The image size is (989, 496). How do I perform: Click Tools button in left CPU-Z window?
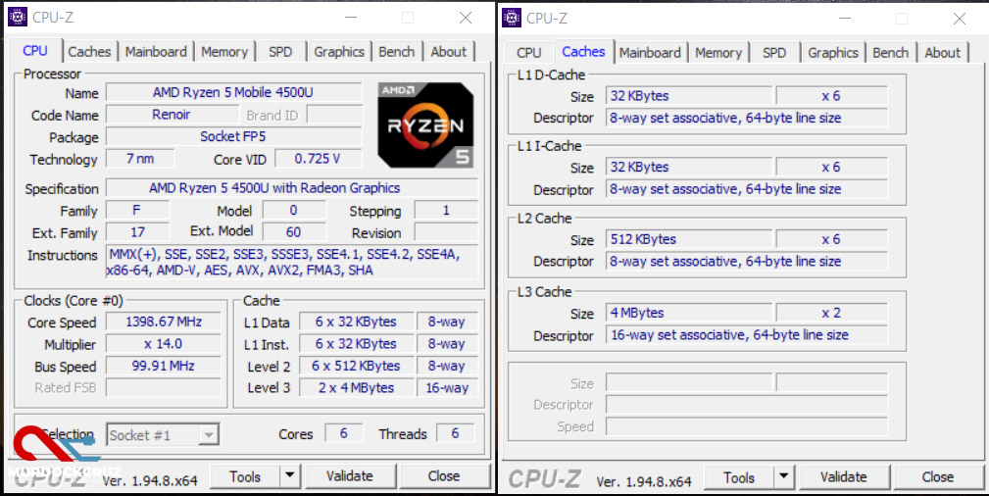(x=245, y=476)
